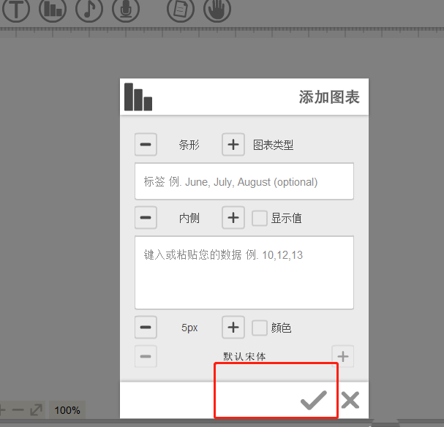The width and height of the screenshot is (444, 427).
Task: Change 内侧 position with its minus button
Action: pos(146,218)
